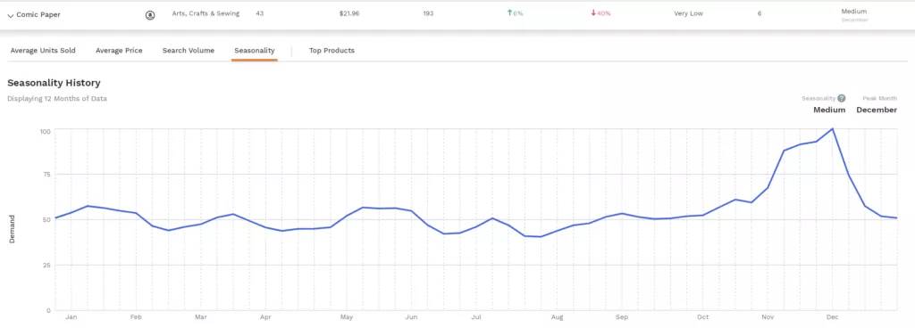The image size is (915, 328).
Task: Click the Arts, Crafts & Sewing category
Action: (206, 13)
